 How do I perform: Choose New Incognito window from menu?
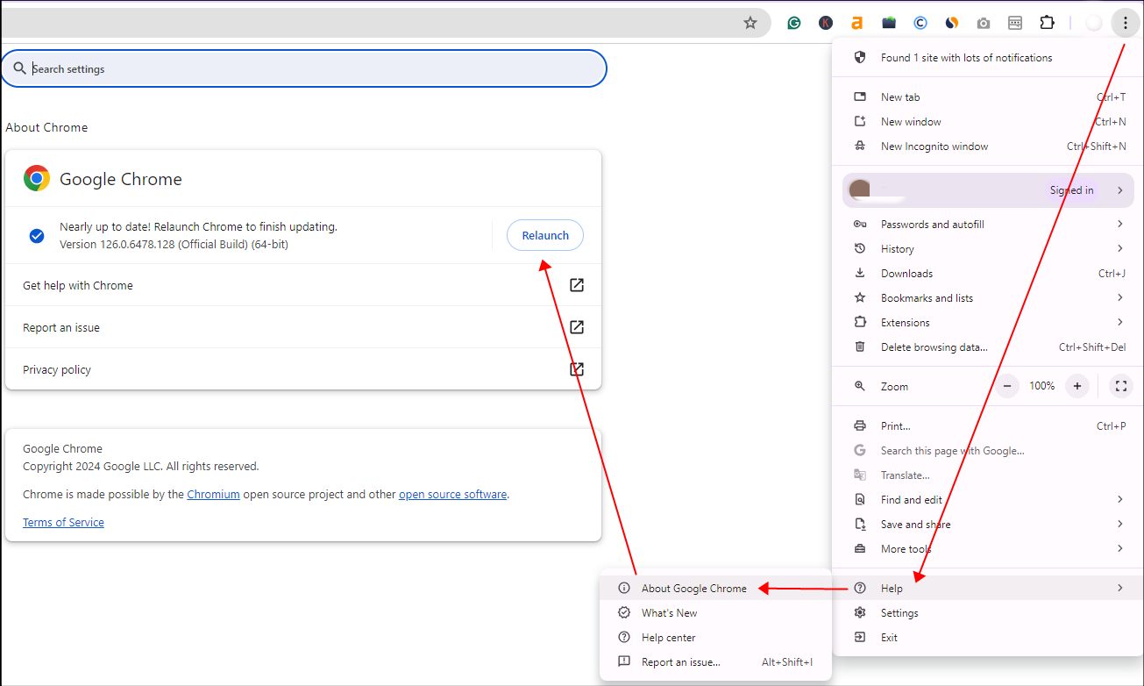[x=934, y=146]
